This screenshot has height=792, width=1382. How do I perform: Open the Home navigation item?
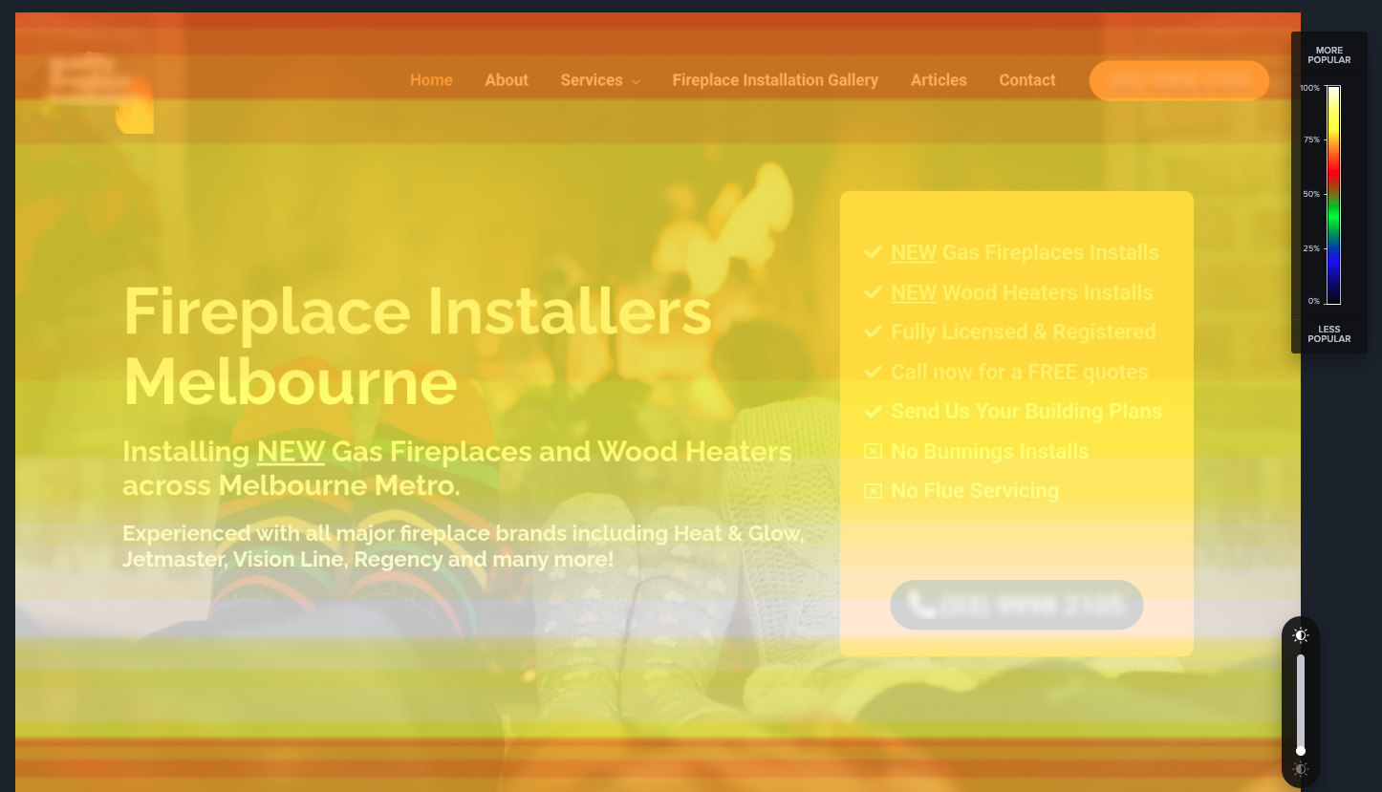pyautogui.click(x=431, y=80)
